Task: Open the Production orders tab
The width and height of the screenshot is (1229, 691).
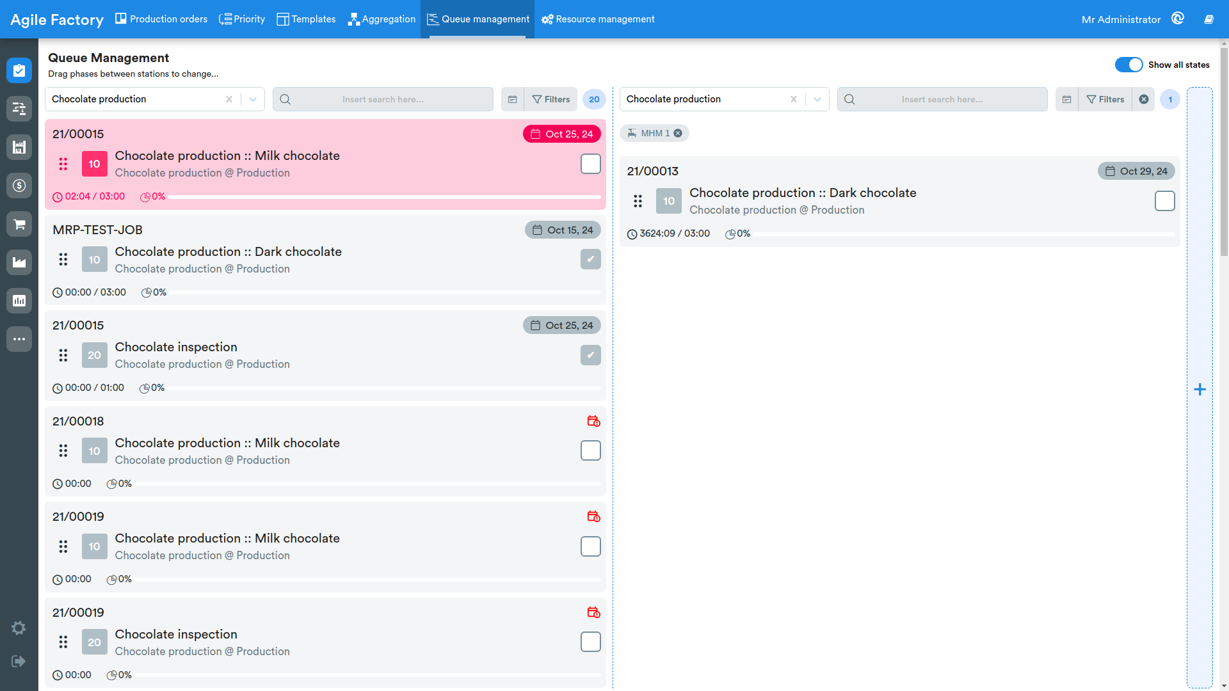Action: point(161,19)
